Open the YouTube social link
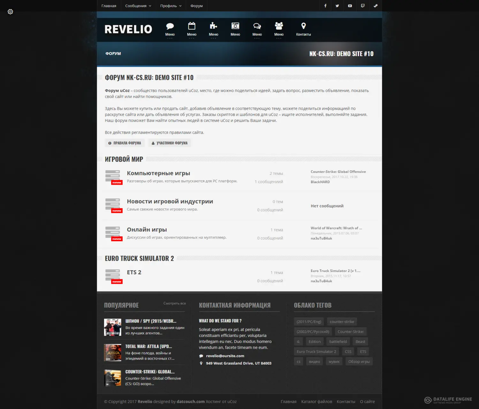The width and height of the screenshot is (479, 409). point(350,6)
